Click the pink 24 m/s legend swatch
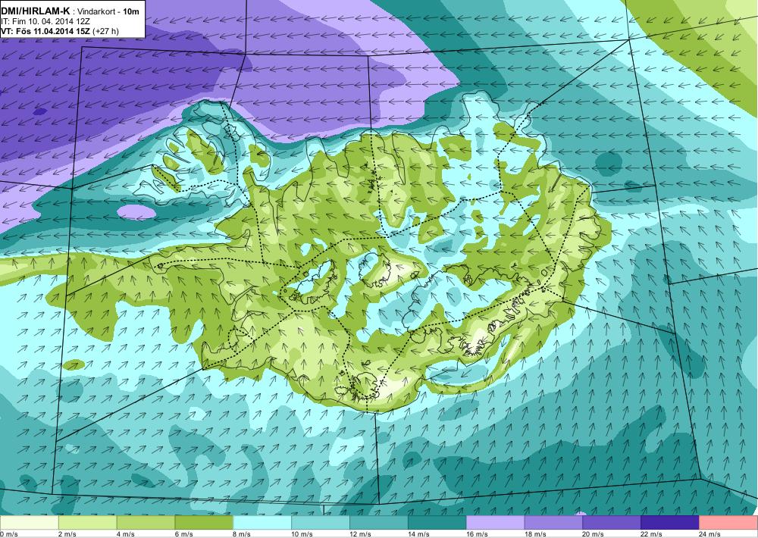Viewport: 758px width, 538px height. pyautogui.click(x=728, y=523)
